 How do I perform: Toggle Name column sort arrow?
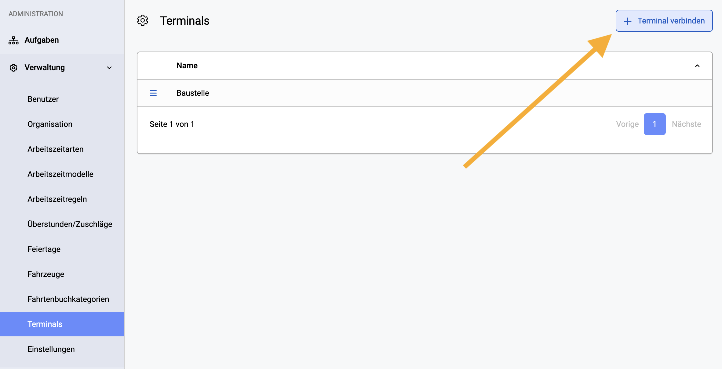pos(697,66)
